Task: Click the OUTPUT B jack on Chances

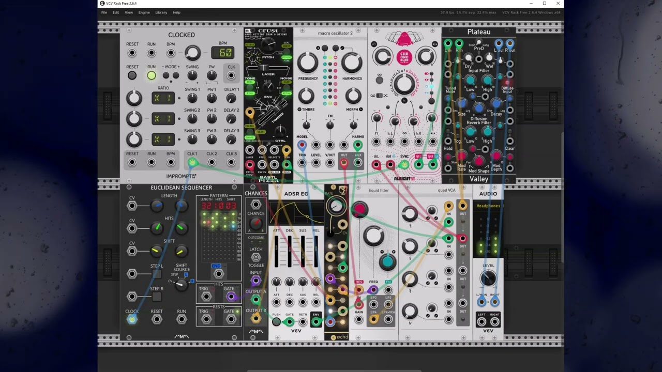Action: [255, 319]
